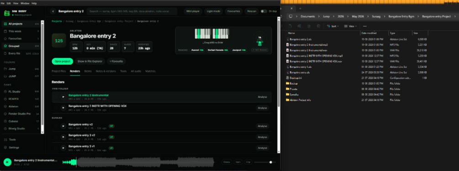This screenshot has height=171, width=459.
Task: Switch to the All audio tab
Action: [136, 71]
